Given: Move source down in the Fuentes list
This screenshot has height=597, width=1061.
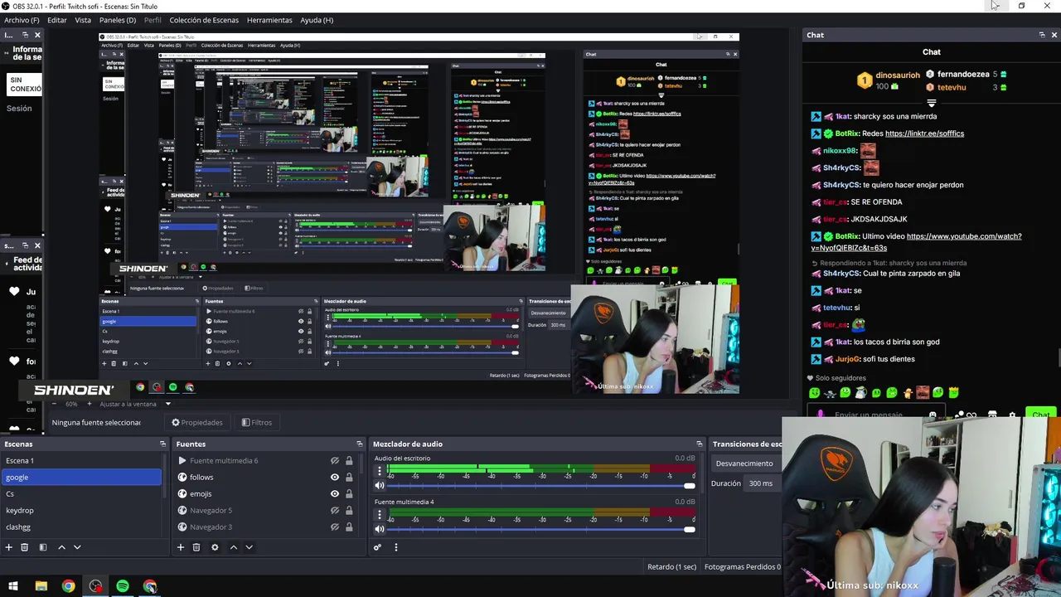Looking at the screenshot, I should (249, 547).
